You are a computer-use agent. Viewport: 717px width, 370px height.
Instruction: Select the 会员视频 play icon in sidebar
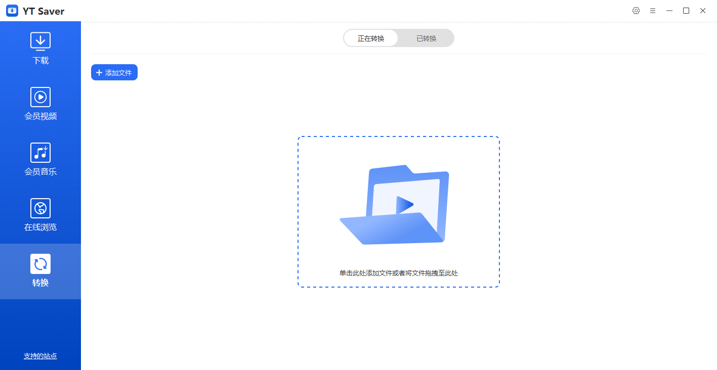[x=40, y=97]
